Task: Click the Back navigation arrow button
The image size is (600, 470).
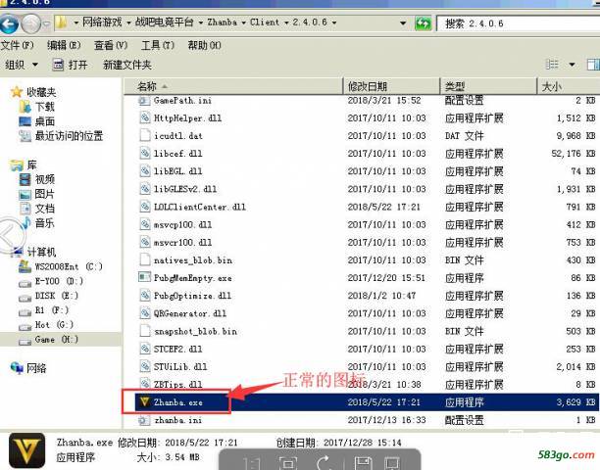Action: [9, 23]
